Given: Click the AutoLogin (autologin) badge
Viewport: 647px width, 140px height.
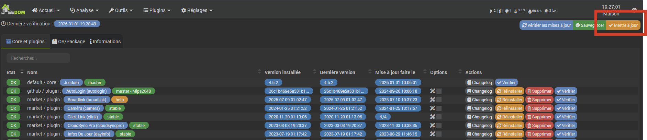Looking at the screenshot, I should pos(86,91).
